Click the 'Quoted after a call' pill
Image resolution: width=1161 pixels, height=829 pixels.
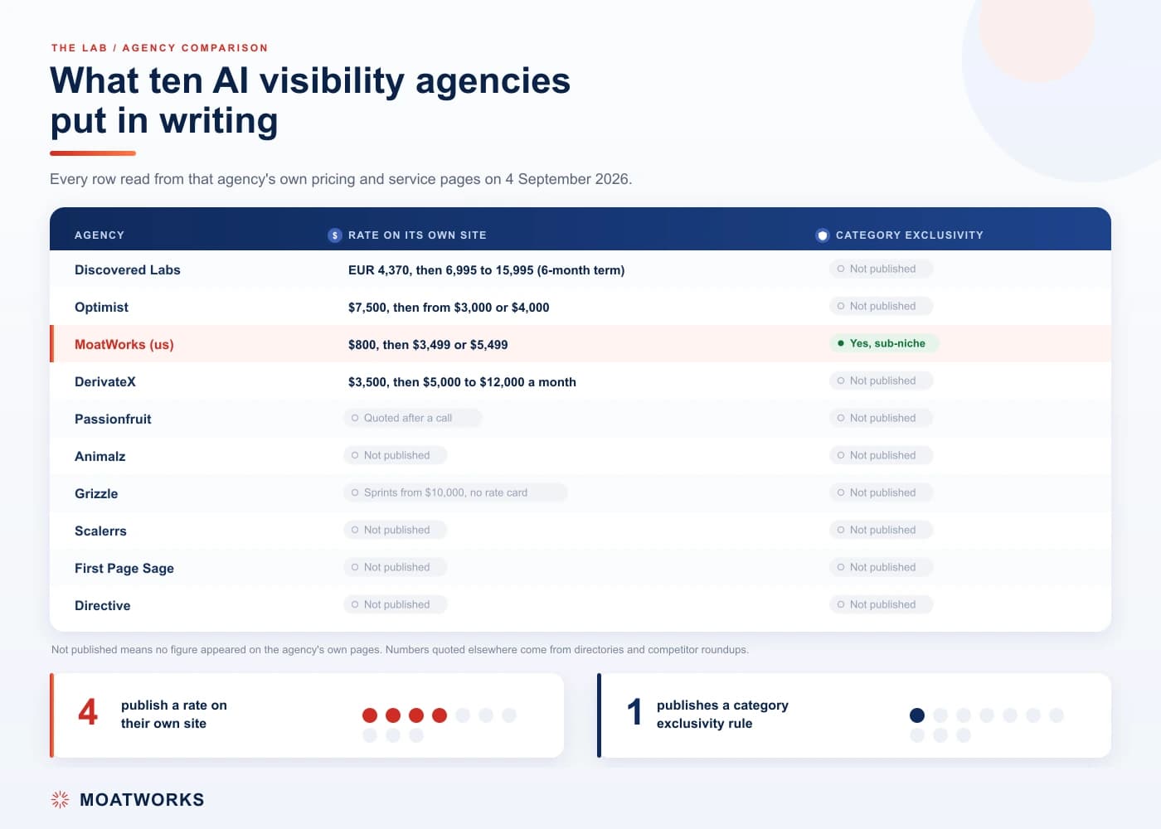(x=412, y=418)
